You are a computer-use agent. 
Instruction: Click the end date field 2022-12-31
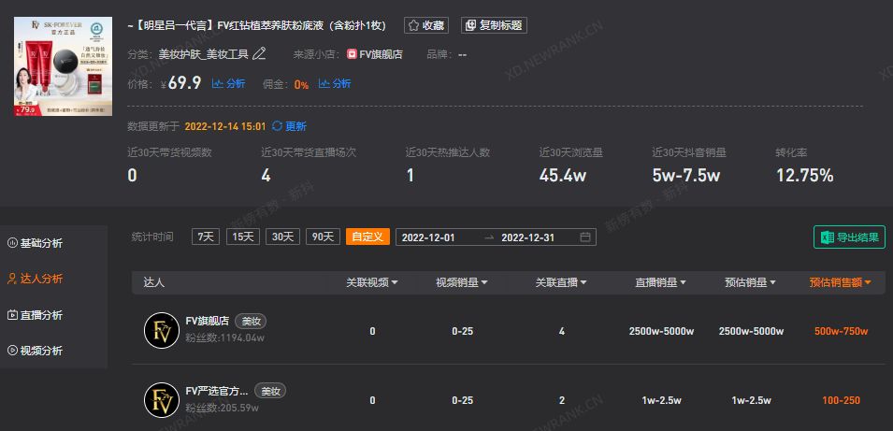[527, 237]
